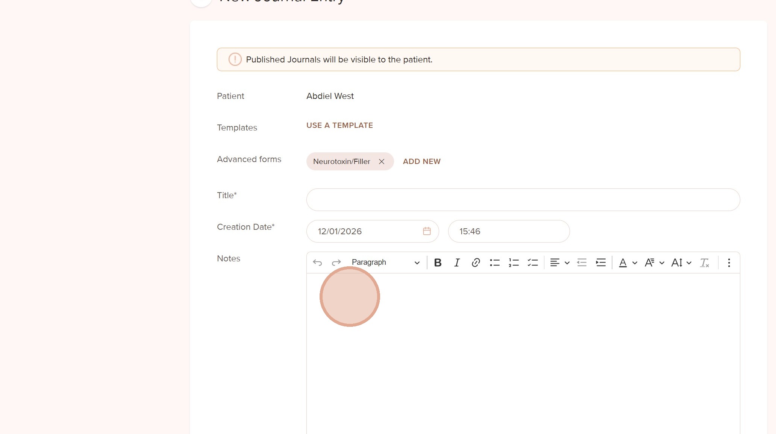Screen dimensions: 776x434
Task: Insert a link with chain icon
Action: point(476,263)
